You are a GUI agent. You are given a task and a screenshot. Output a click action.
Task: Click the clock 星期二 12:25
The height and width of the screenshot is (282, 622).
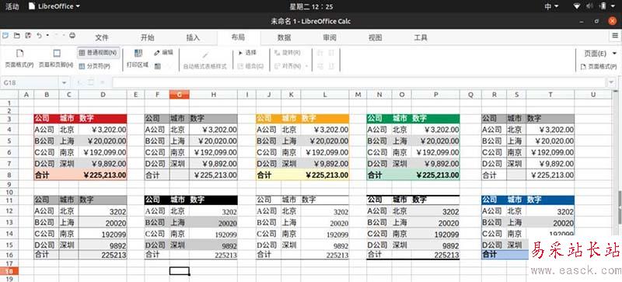pyautogui.click(x=311, y=6)
